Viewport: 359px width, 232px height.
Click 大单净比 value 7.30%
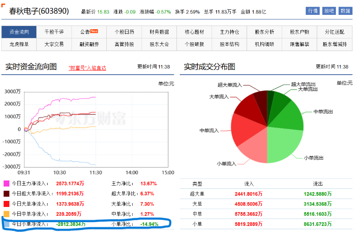coord(147,204)
